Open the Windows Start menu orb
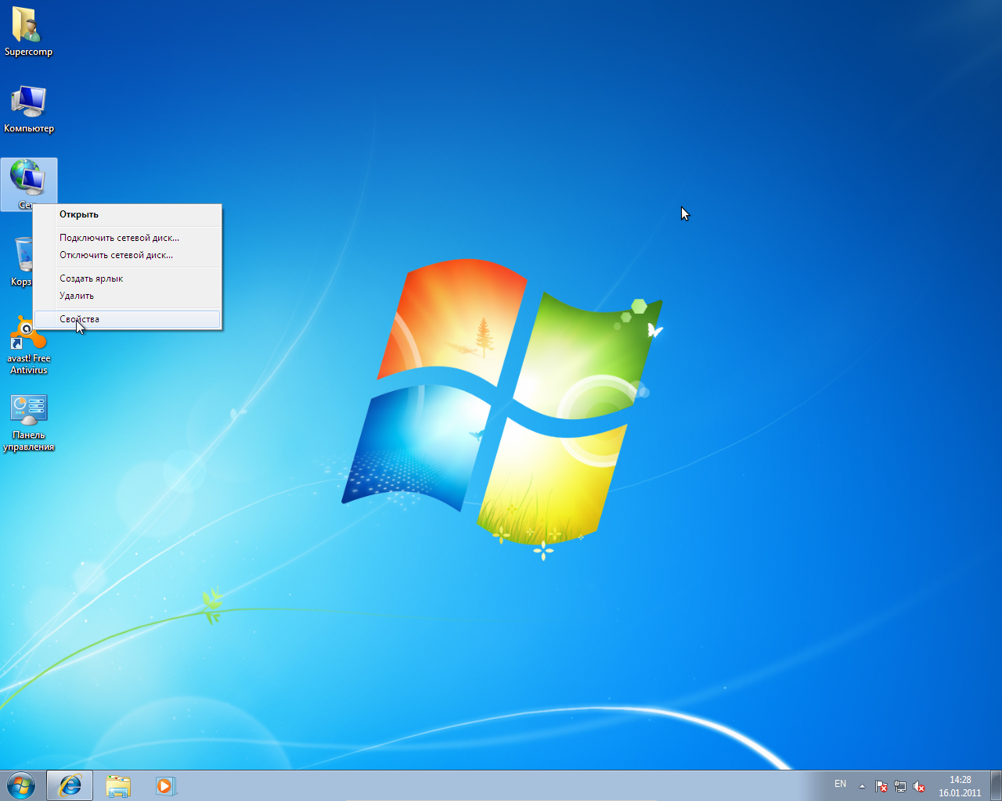 pos(21,785)
